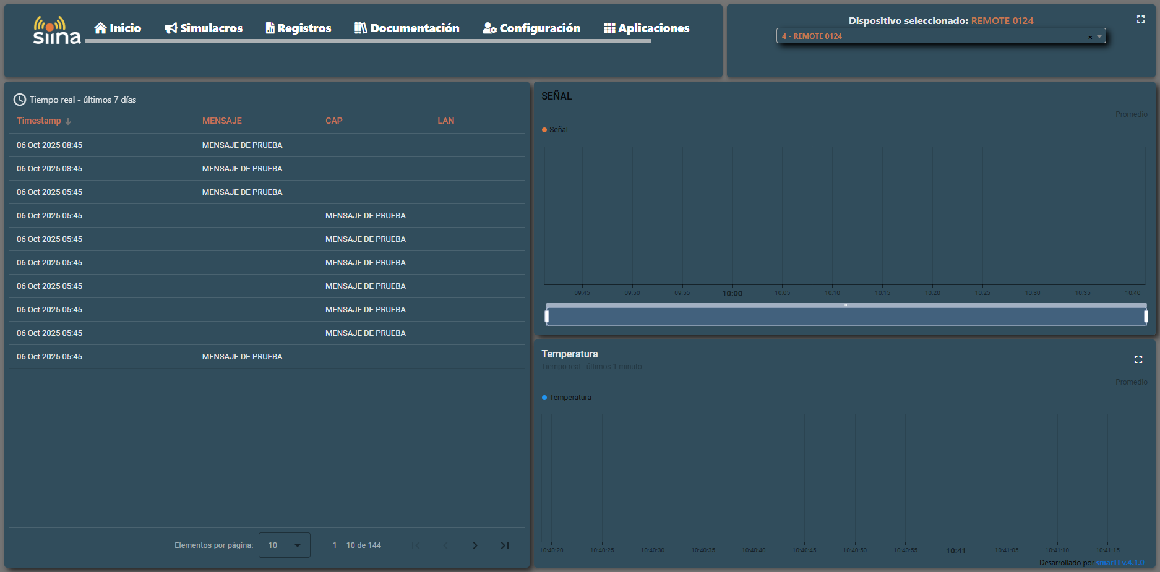Open the Configuración menu

click(531, 28)
